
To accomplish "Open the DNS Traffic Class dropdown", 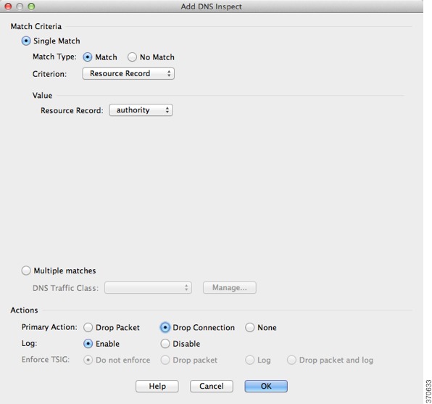I will pos(148,288).
